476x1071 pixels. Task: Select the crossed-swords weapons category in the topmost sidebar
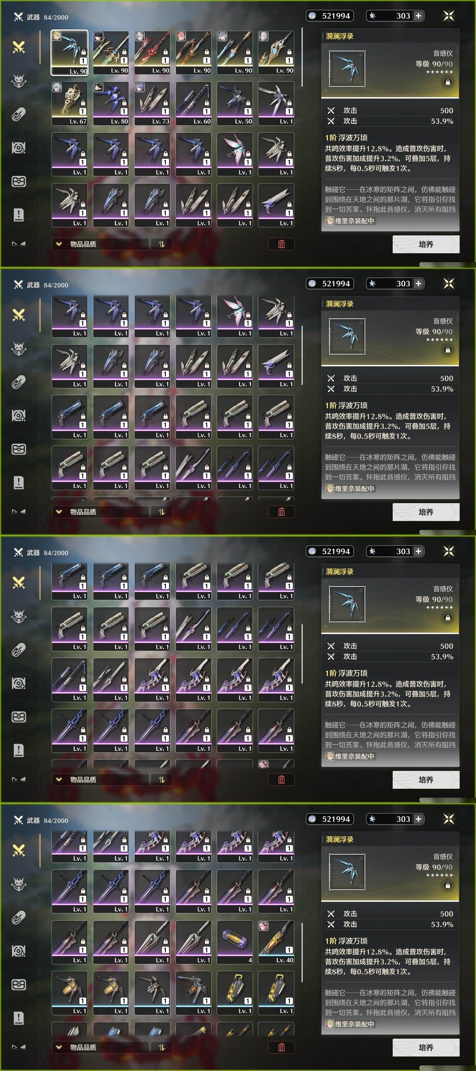coord(19,47)
